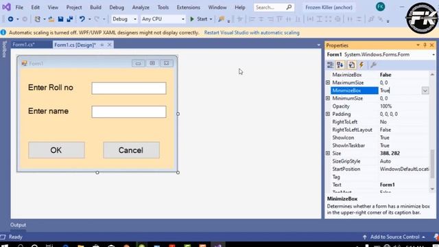Image resolution: width=439 pixels, height=247 pixels.
Task: Open Properties window position dropdown arrow
Action: click(x=418, y=45)
